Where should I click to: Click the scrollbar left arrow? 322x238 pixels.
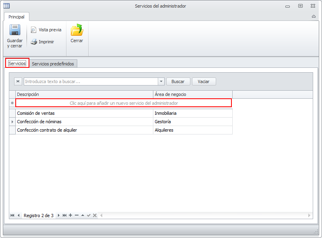(101, 215)
